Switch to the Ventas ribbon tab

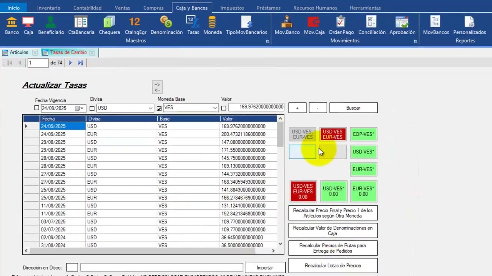coord(123,8)
